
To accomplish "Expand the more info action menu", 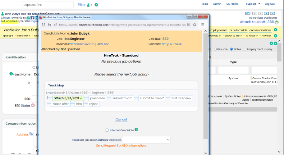I will click(23, 36).
